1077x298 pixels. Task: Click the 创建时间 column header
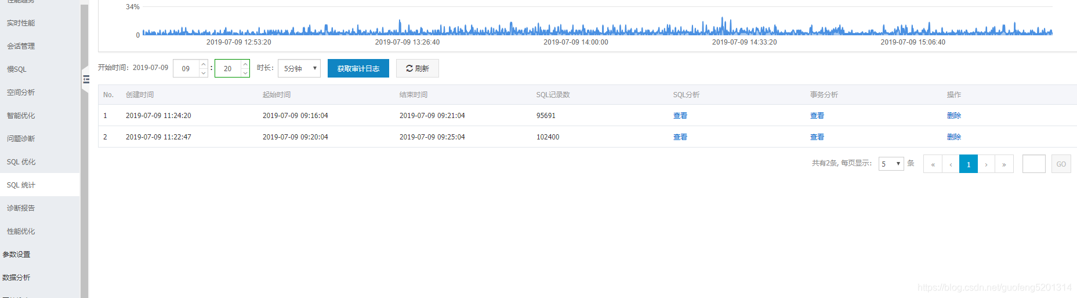[x=140, y=95]
